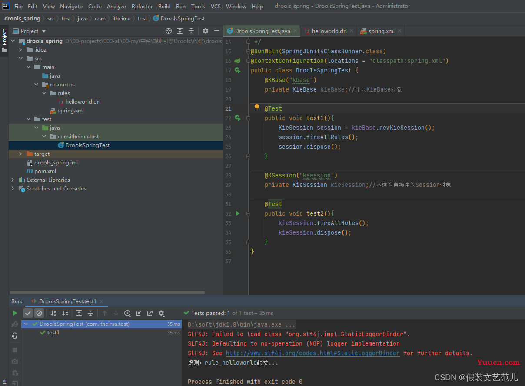Open the slf4j StaticLoggerBinder link
The height and width of the screenshot is (386, 525).
coord(312,353)
